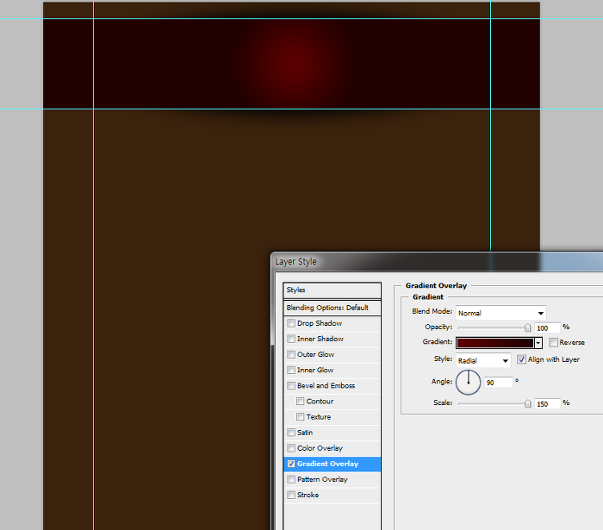This screenshot has width=603, height=530.
Task: Check the Bevel and Emboss box
Action: [291, 386]
